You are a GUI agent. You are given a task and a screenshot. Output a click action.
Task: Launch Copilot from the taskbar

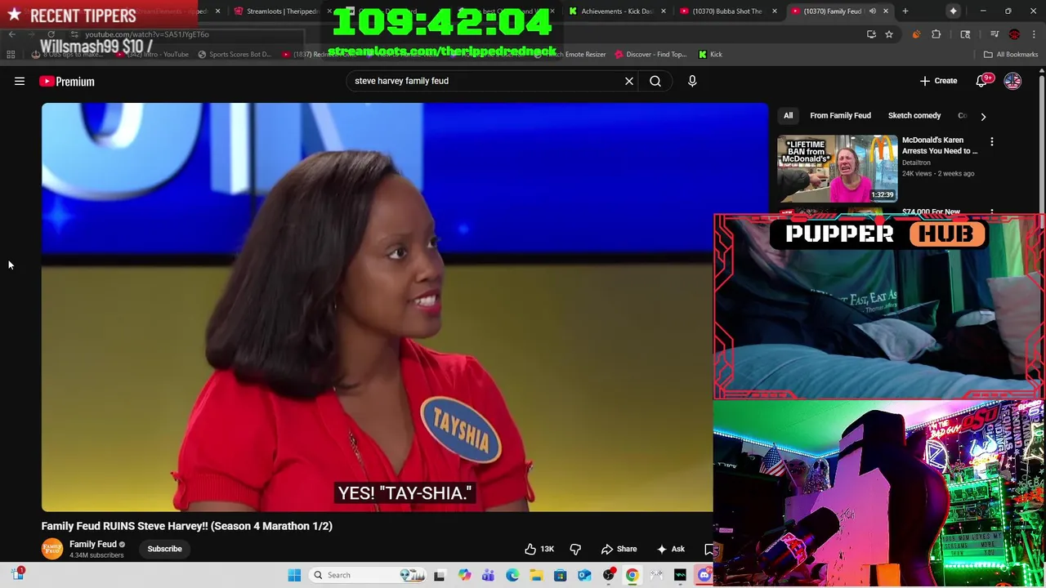(x=464, y=575)
